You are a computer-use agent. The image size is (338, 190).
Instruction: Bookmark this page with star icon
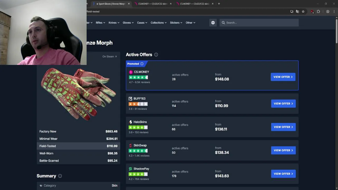tap(303, 12)
